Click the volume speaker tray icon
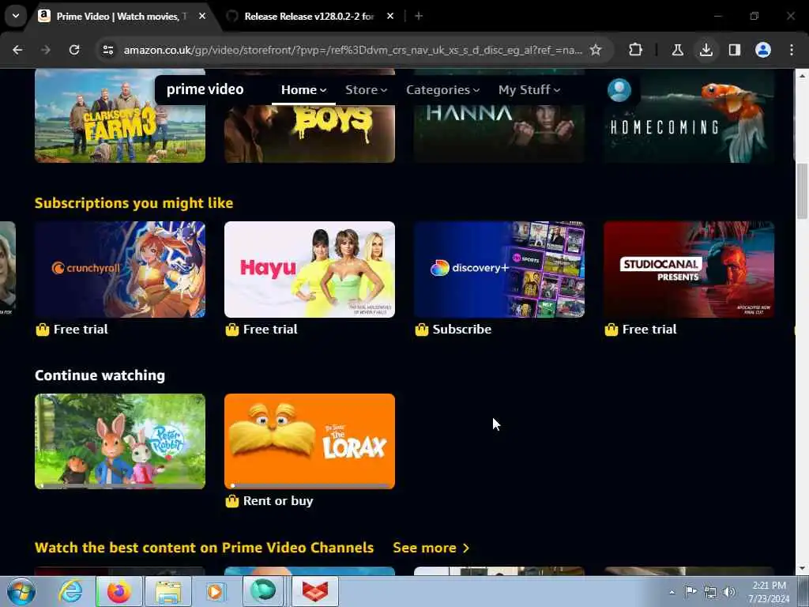This screenshot has width=809, height=607. point(729,592)
